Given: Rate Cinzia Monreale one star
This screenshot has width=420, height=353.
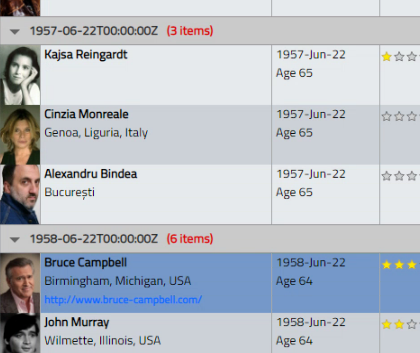Looking at the screenshot, I should point(387,117).
